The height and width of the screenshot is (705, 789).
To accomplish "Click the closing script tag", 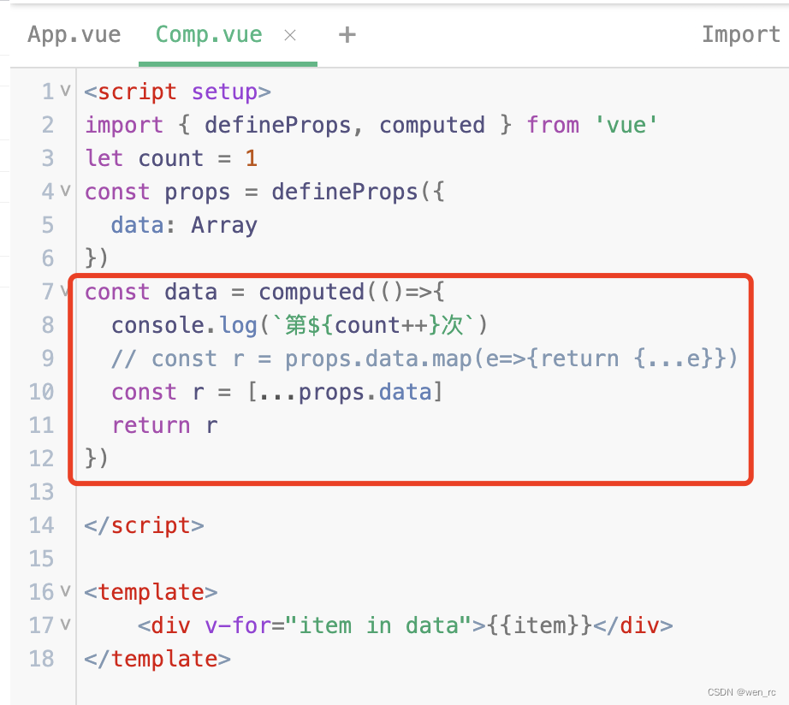I will tap(145, 525).
